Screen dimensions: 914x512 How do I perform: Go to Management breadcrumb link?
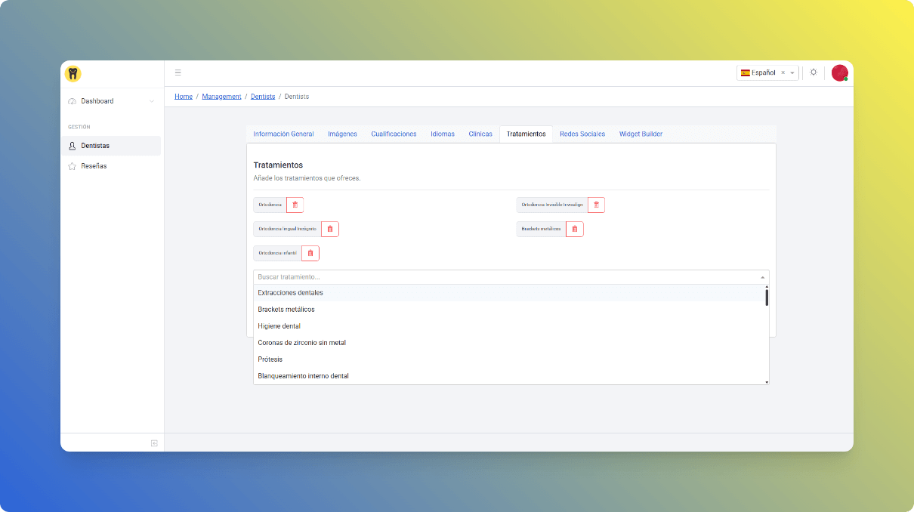coord(221,97)
